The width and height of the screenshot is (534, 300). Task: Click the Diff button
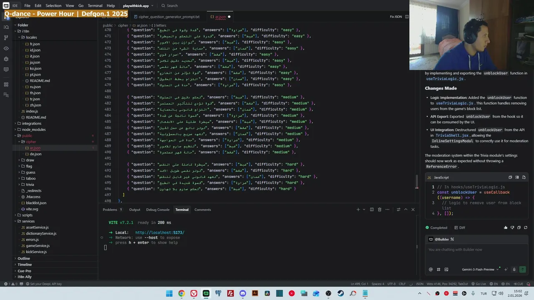[459, 227]
